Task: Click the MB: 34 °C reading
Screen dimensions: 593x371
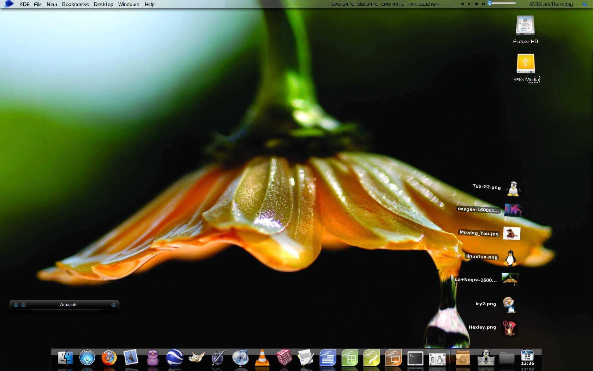Action: [367, 4]
